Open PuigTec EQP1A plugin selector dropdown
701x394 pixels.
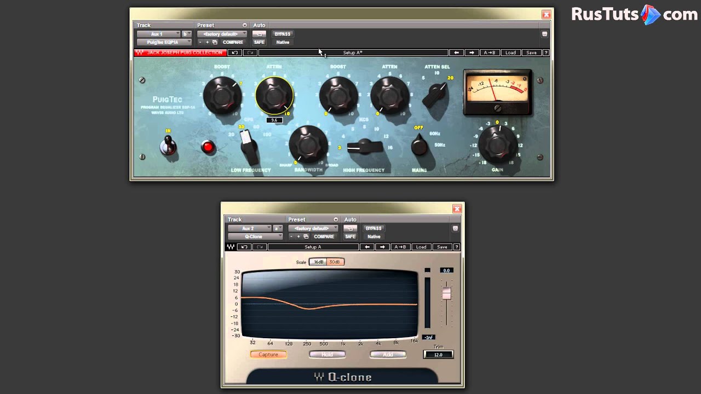click(164, 42)
